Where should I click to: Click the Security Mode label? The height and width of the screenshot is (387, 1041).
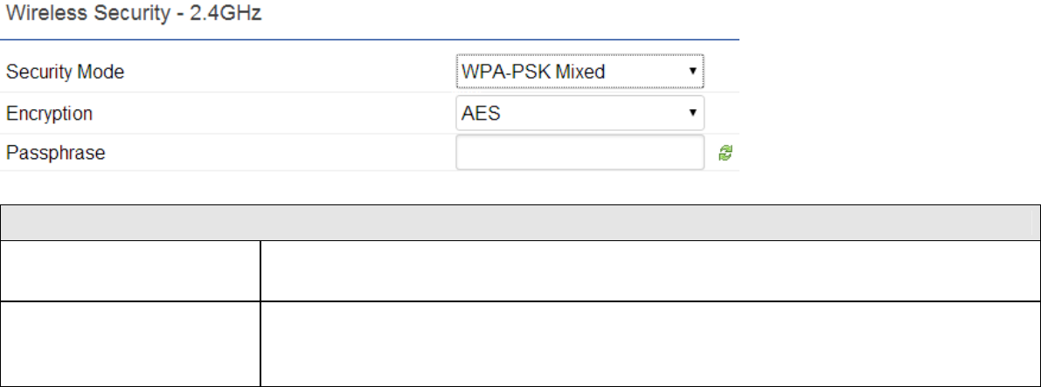[x=65, y=72]
